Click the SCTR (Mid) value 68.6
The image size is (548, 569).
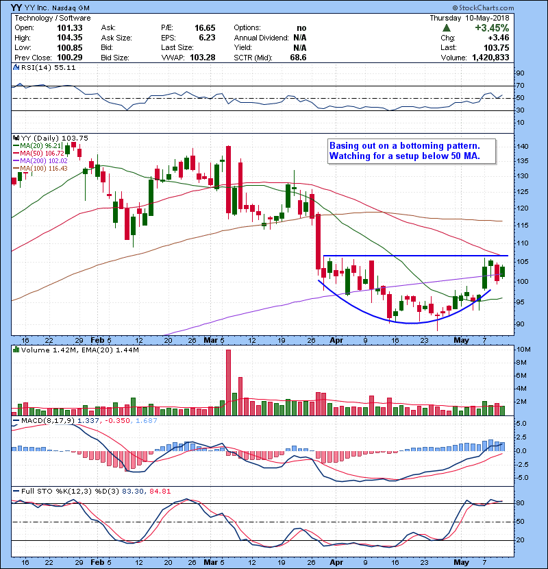(x=298, y=58)
